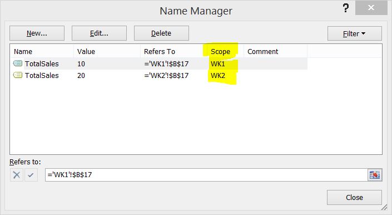Open the help question mark icon
The width and height of the screenshot is (392, 215).
(x=345, y=8)
